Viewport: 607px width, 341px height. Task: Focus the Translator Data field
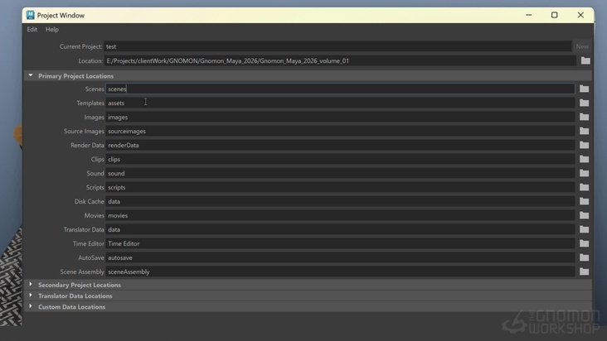point(340,229)
